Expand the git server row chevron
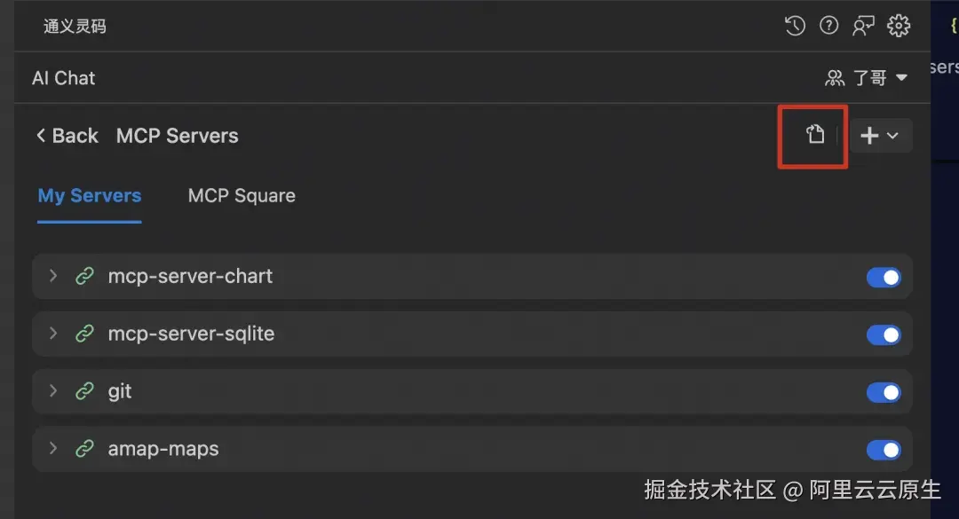 tap(53, 390)
